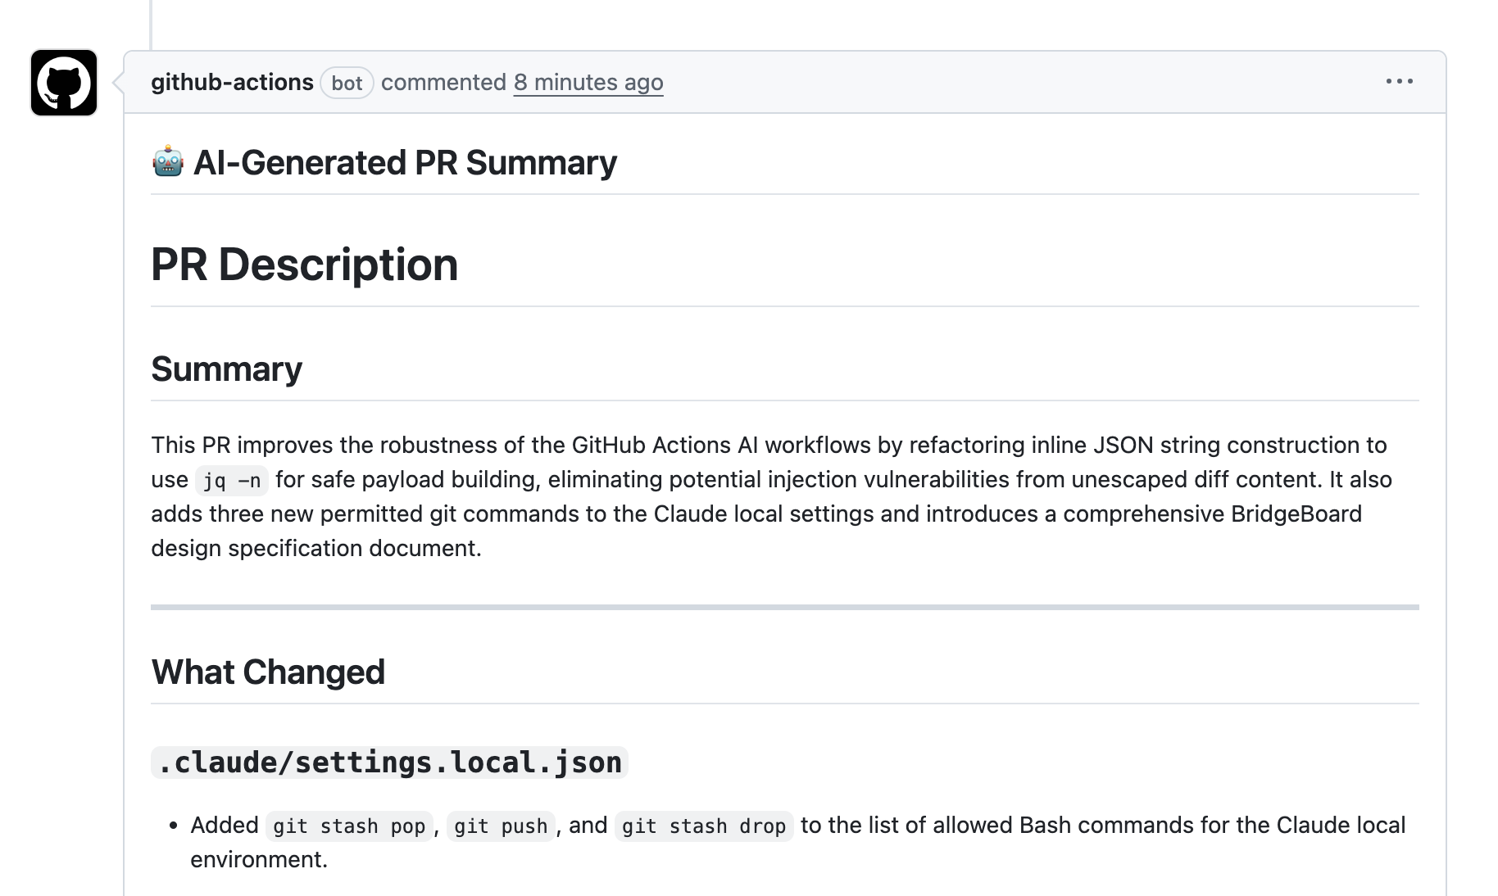Click the What Changed heading

click(x=268, y=672)
